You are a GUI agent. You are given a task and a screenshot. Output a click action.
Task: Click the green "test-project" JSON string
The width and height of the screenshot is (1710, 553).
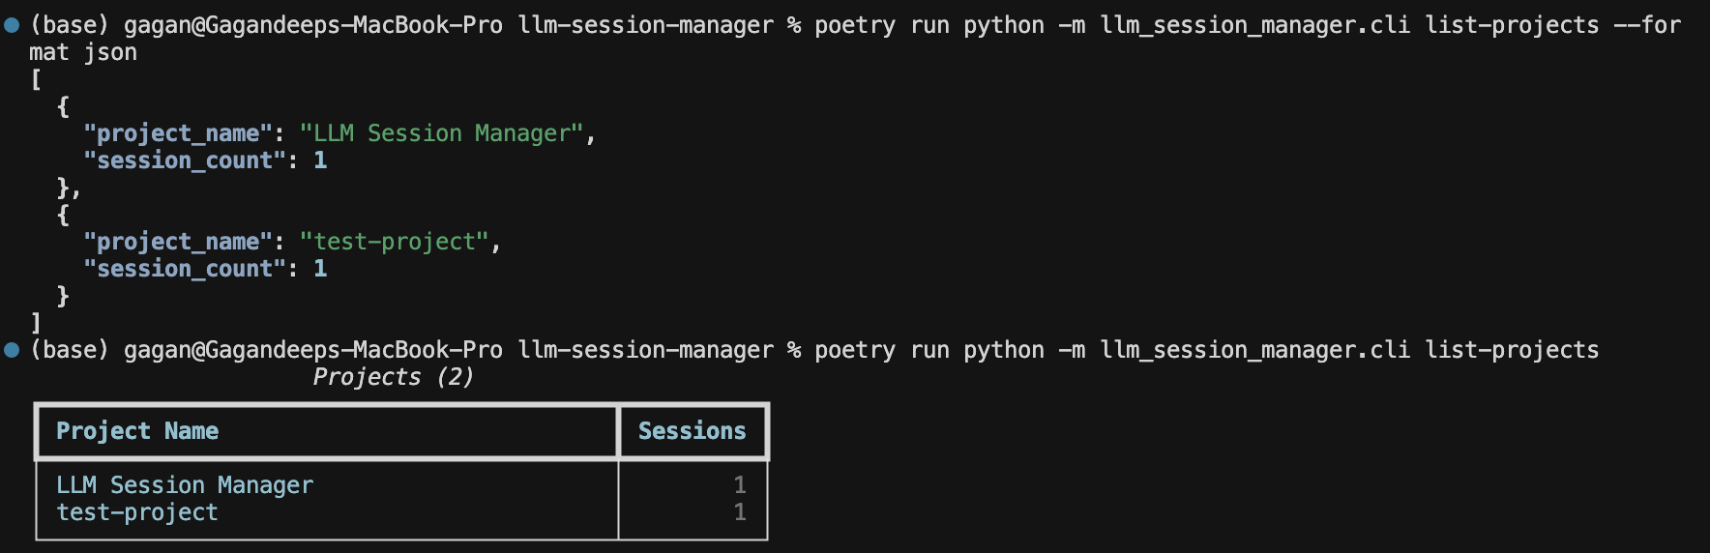point(394,242)
